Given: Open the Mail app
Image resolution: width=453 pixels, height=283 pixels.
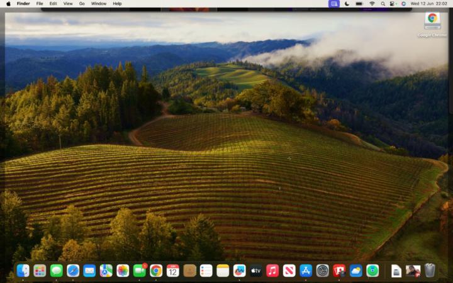Looking at the screenshot, I should pyautogui.click(x=89, y=271).
